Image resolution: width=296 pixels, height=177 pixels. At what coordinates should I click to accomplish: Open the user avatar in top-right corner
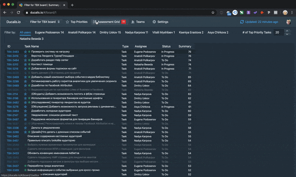click(x=288, y=22)
